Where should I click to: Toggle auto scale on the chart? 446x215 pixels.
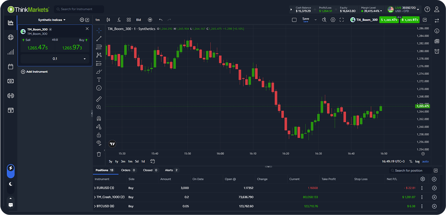(x=425, y=161)
